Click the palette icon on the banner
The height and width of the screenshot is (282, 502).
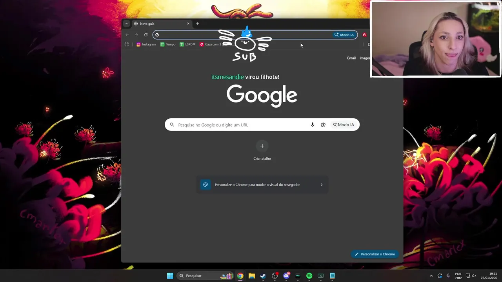pos(206,185)
